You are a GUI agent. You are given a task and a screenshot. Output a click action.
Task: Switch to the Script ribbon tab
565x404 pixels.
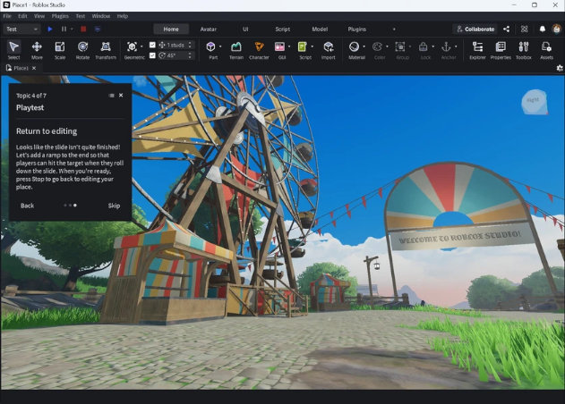(x=283, y=29)
